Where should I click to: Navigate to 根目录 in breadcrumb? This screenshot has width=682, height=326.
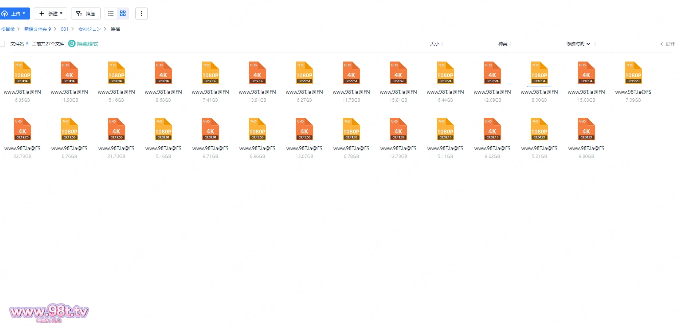pyautogui.click(x=8, y=29)
